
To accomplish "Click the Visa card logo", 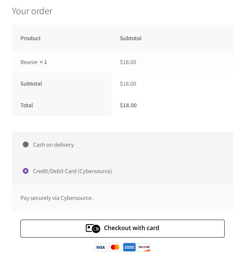I will point(100,247).
